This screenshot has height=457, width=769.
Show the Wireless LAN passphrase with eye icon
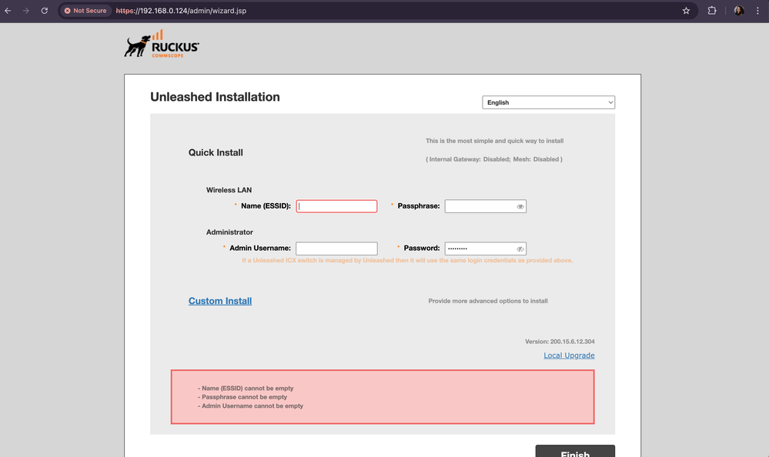point(520,206)
